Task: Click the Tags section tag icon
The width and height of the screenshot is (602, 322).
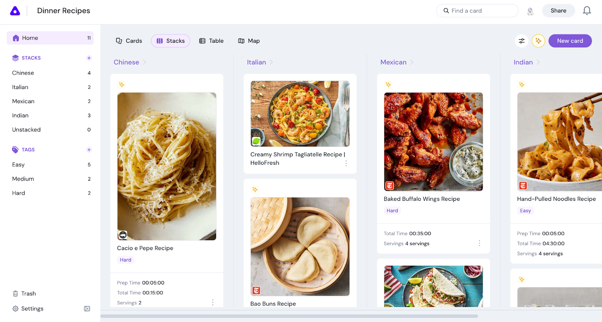Action: point(15,150)
